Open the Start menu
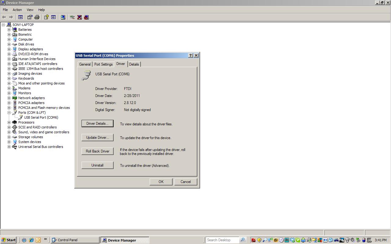The image size is (391, 244). 9,240
